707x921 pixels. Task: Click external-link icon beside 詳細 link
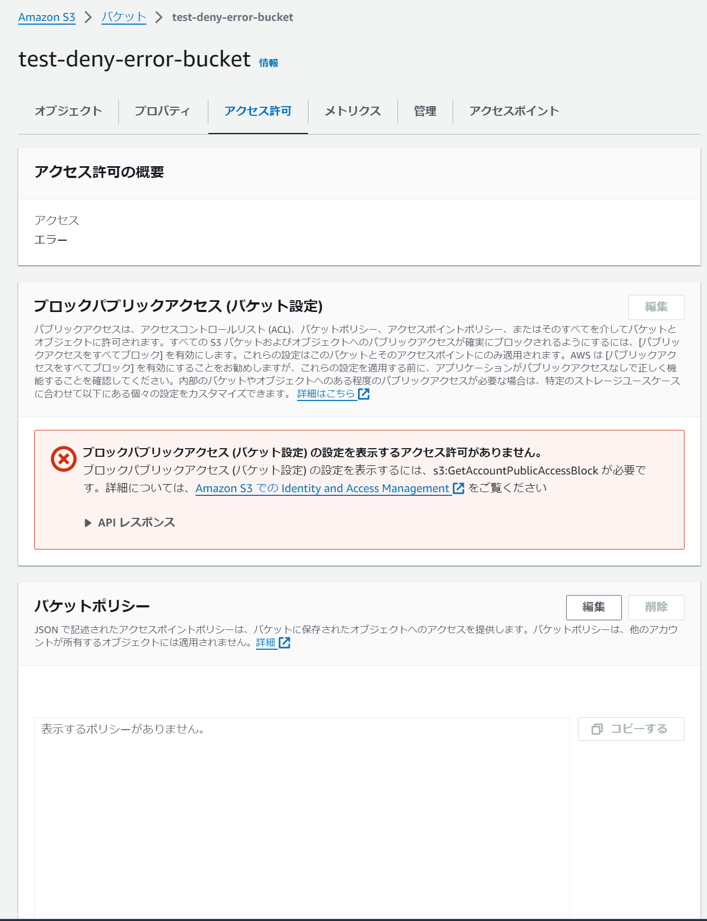click(284, 643)
